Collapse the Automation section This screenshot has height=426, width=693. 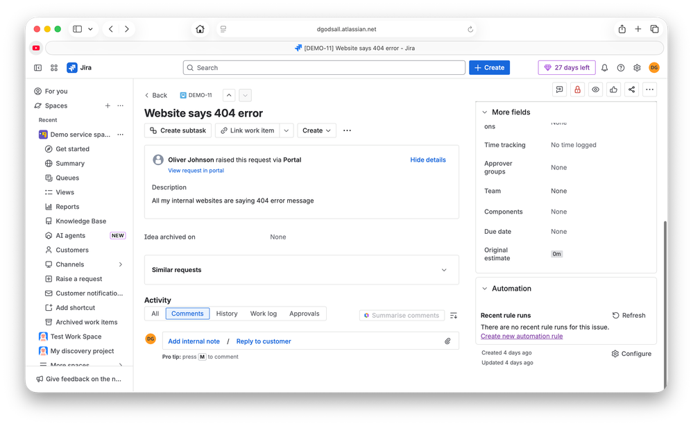pos(485,289)
